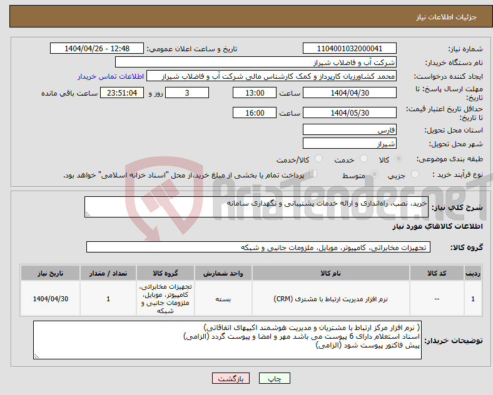Select the کالا/خدمت radio button

coord(319,159)
